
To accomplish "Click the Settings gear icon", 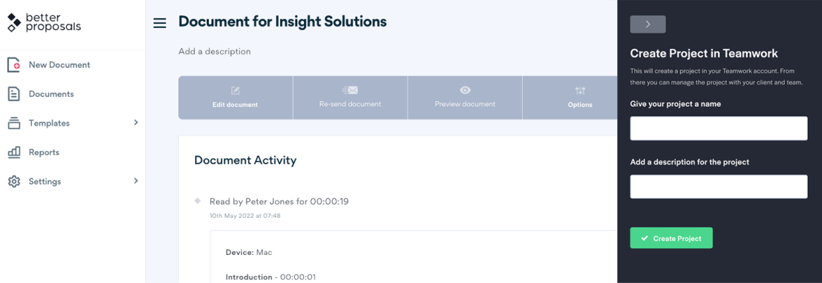I will pos(14,181).
